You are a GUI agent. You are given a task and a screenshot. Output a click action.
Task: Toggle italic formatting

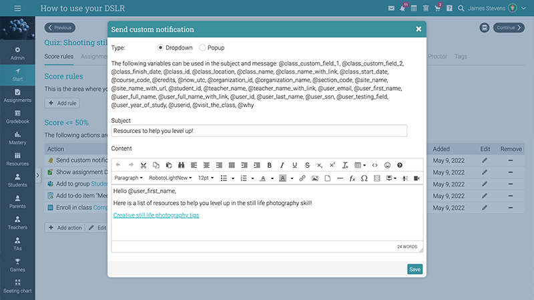(282, 165)
